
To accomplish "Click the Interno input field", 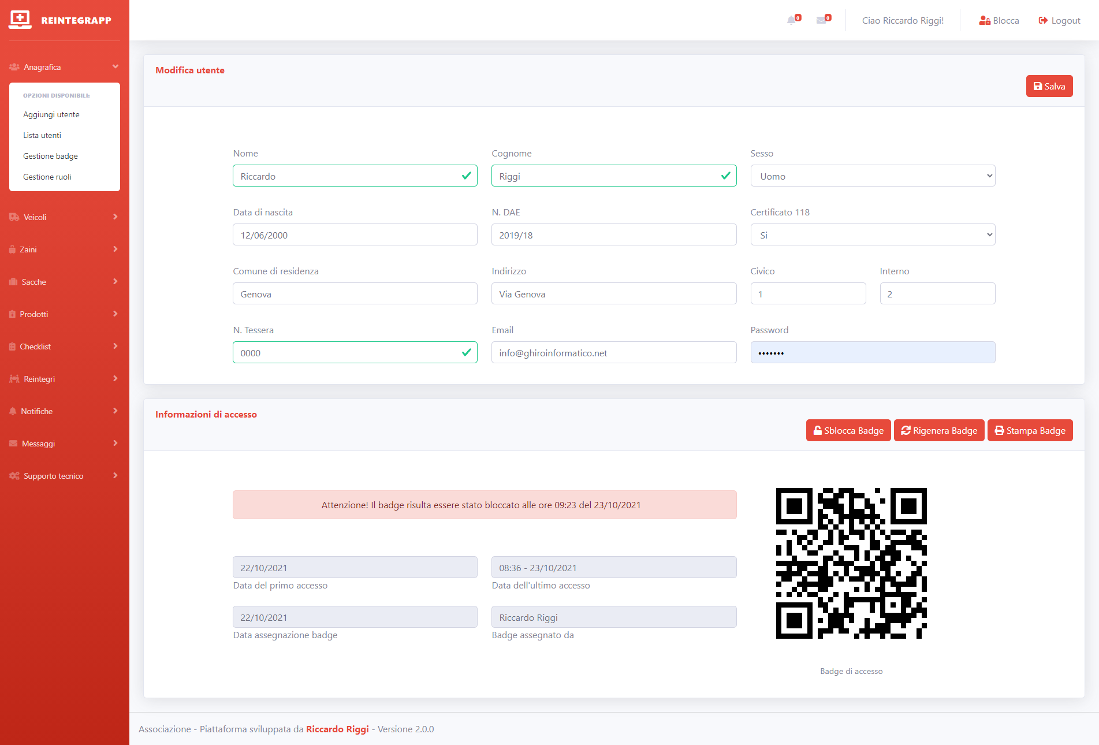I will tap(937, 293).
